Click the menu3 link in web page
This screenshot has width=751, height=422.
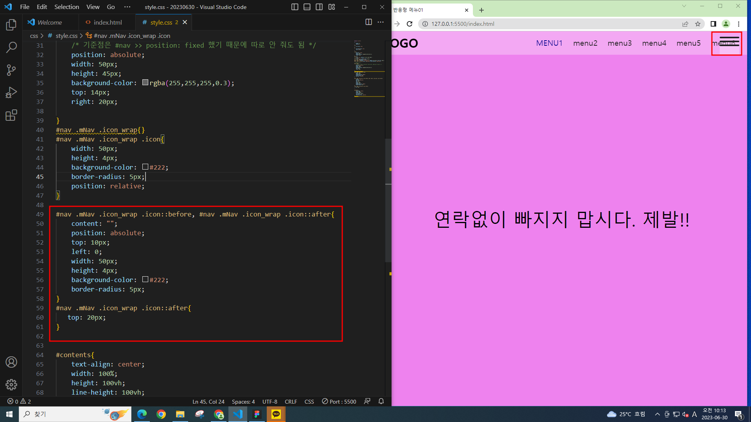pos(620,43)
